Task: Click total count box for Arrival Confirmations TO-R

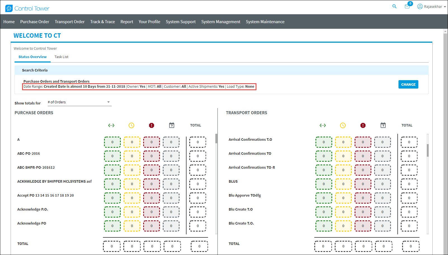Action: point(409,170)
